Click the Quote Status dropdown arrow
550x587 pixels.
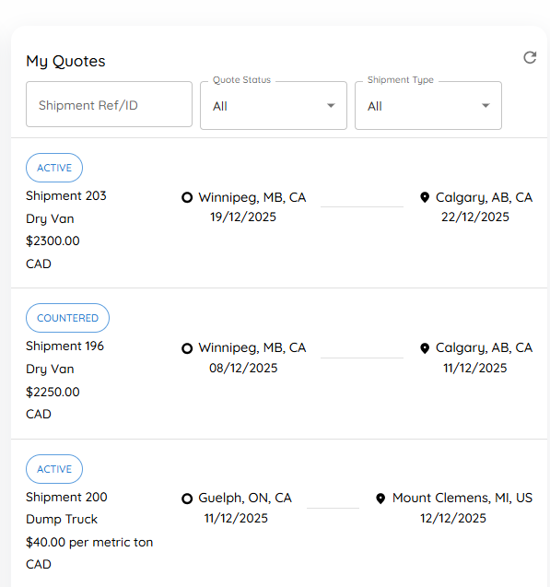[x=331, y=106]
